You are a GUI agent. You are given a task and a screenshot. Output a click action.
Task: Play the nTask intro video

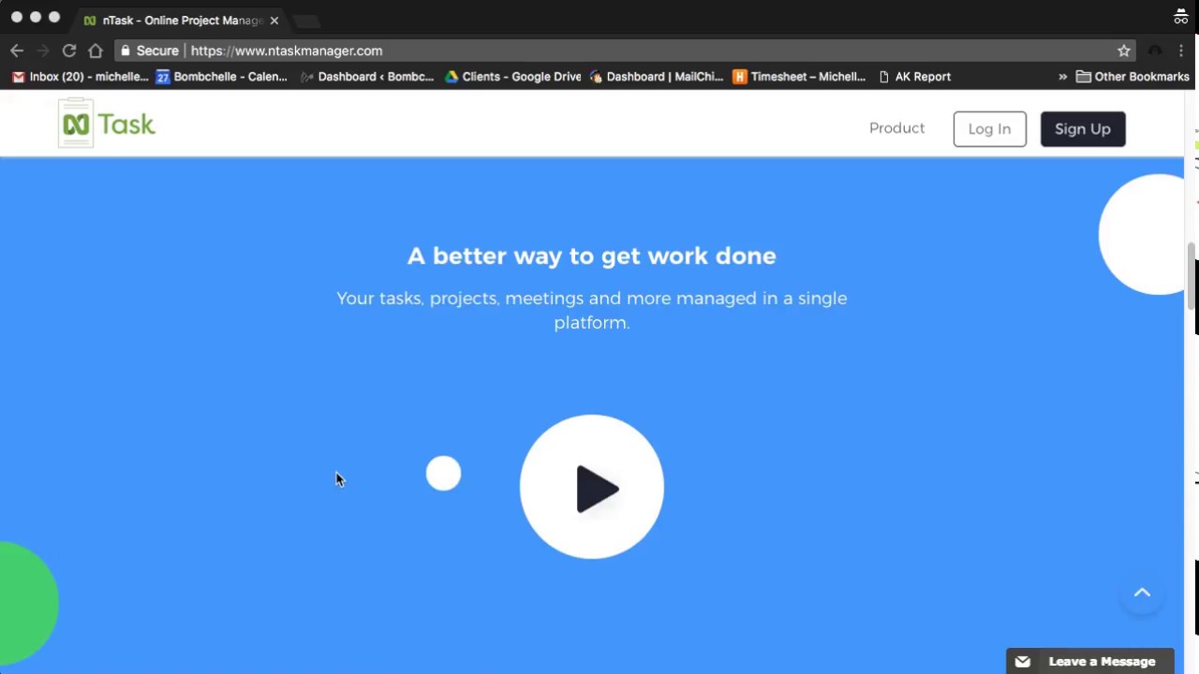[x=592, y=487]
